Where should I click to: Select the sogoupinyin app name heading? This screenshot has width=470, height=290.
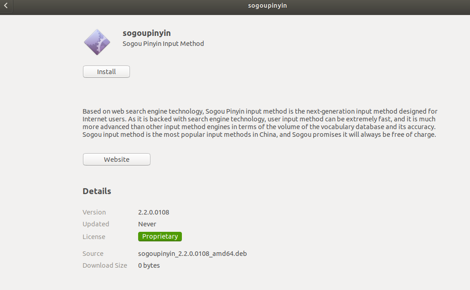pos(147,33)
